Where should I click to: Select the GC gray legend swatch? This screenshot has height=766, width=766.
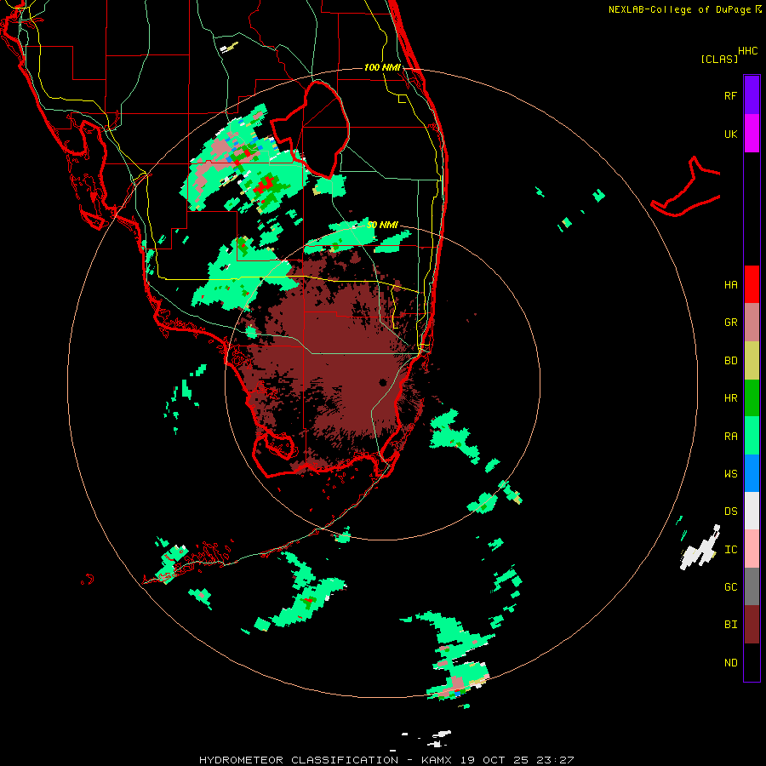(x=752, y=586)
